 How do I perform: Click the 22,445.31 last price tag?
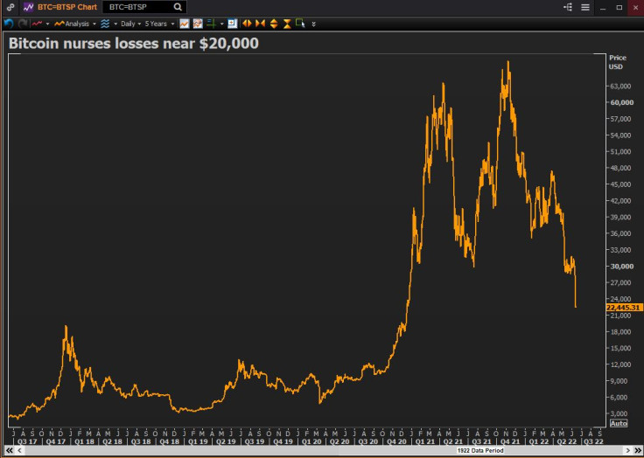pos(624,308)
